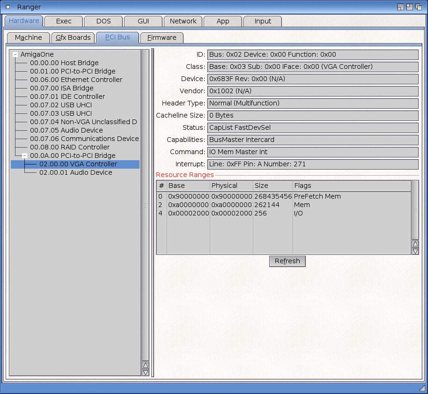This screenshot has width=428, height=394.
Task: Click Resource Ranges scroll down arrow
Action: [x=415, y=251]
